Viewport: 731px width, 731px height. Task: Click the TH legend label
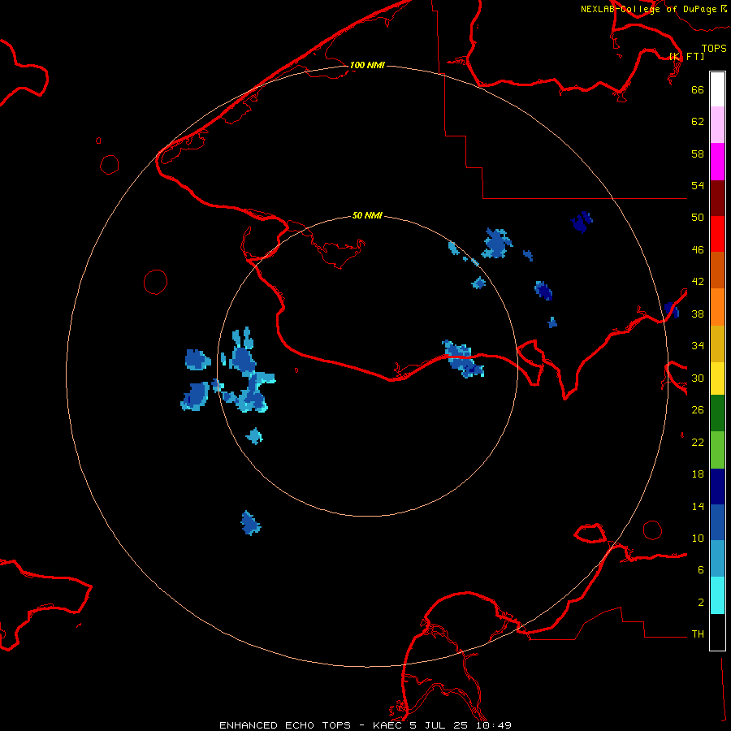click(698, 634)
